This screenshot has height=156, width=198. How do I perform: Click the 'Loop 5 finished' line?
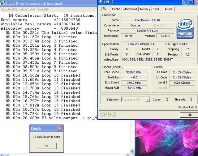pos(42,54)
